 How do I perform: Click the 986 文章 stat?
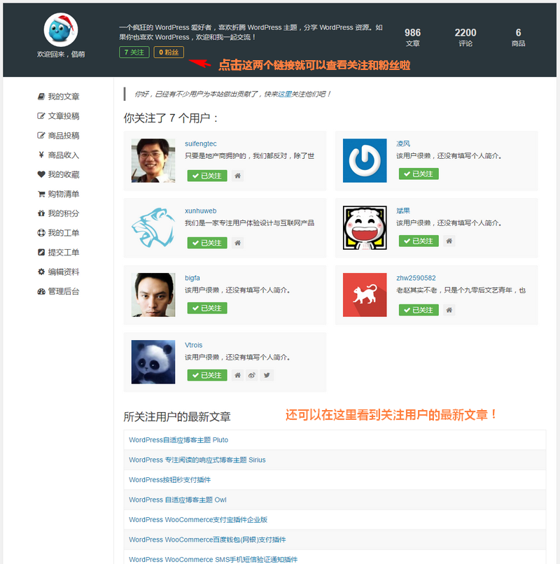[x=412, y=37]
